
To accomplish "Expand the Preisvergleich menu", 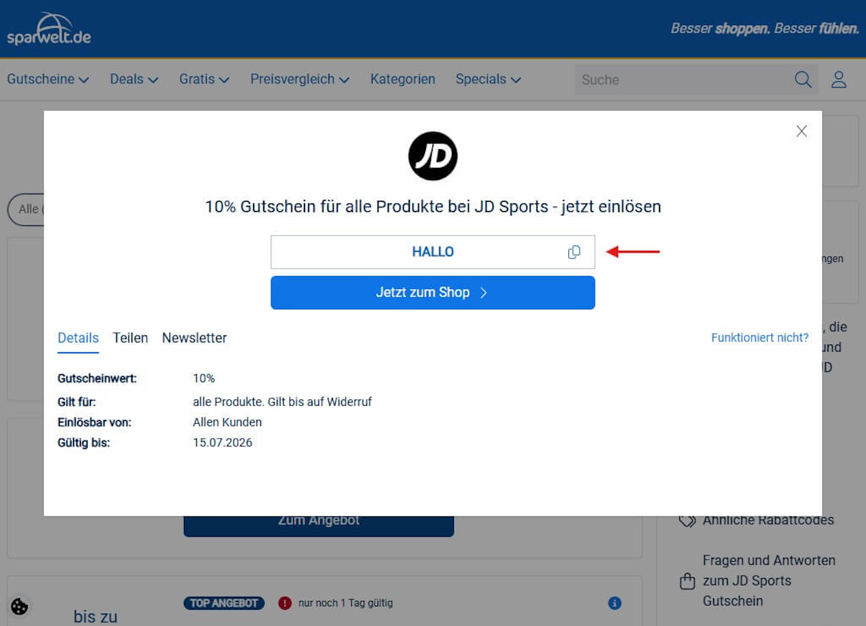I will tap(300, 79).
